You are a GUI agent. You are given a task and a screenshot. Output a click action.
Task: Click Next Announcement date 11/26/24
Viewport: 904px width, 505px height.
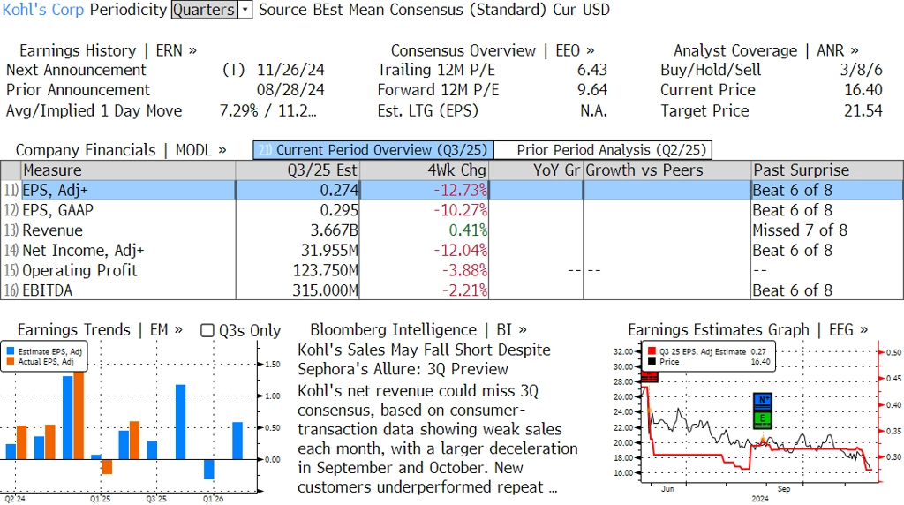pos(290,70)
